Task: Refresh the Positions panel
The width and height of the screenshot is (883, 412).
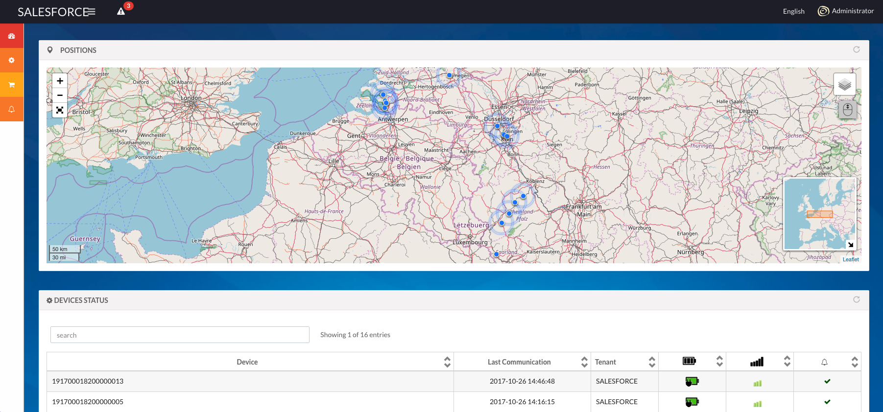Action: point(856,49)
